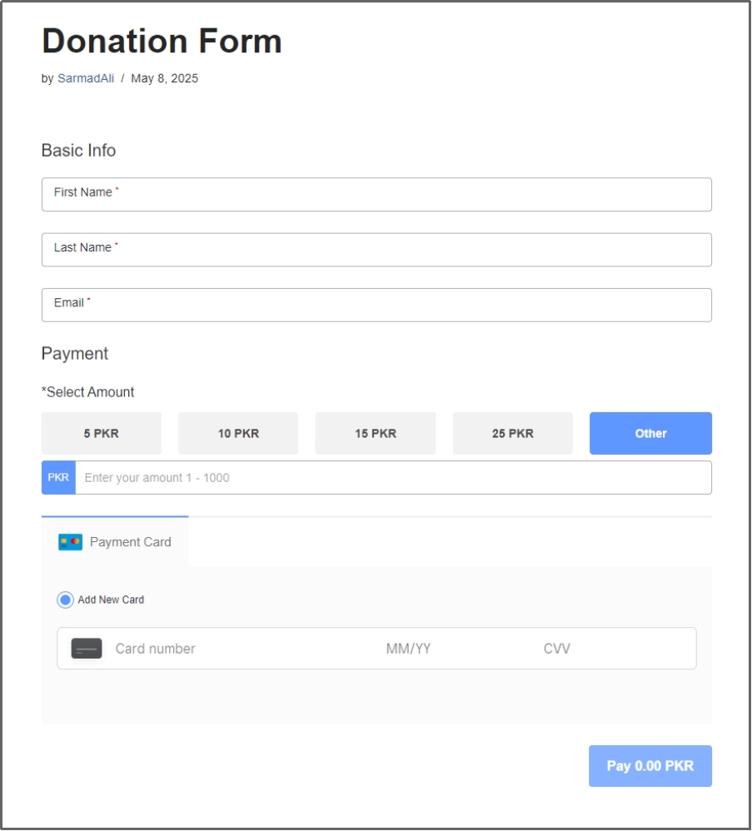This screenshot has width=752, height=831.
Task: Choose the 10 PKR amount
Action: pyautogui.click(x=238, y=434)
